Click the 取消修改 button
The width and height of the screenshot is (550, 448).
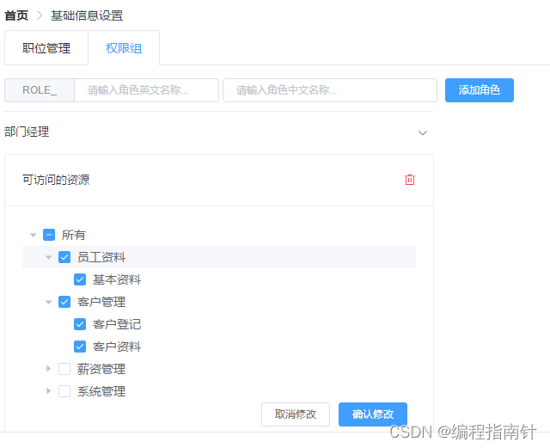point(296,414)
